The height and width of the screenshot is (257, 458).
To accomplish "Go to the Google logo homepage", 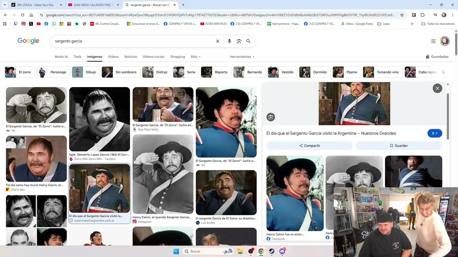I will tap(28, 41).
